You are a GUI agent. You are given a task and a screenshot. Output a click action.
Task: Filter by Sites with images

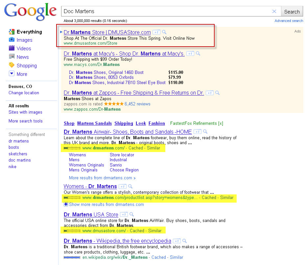tap(25, 112)
